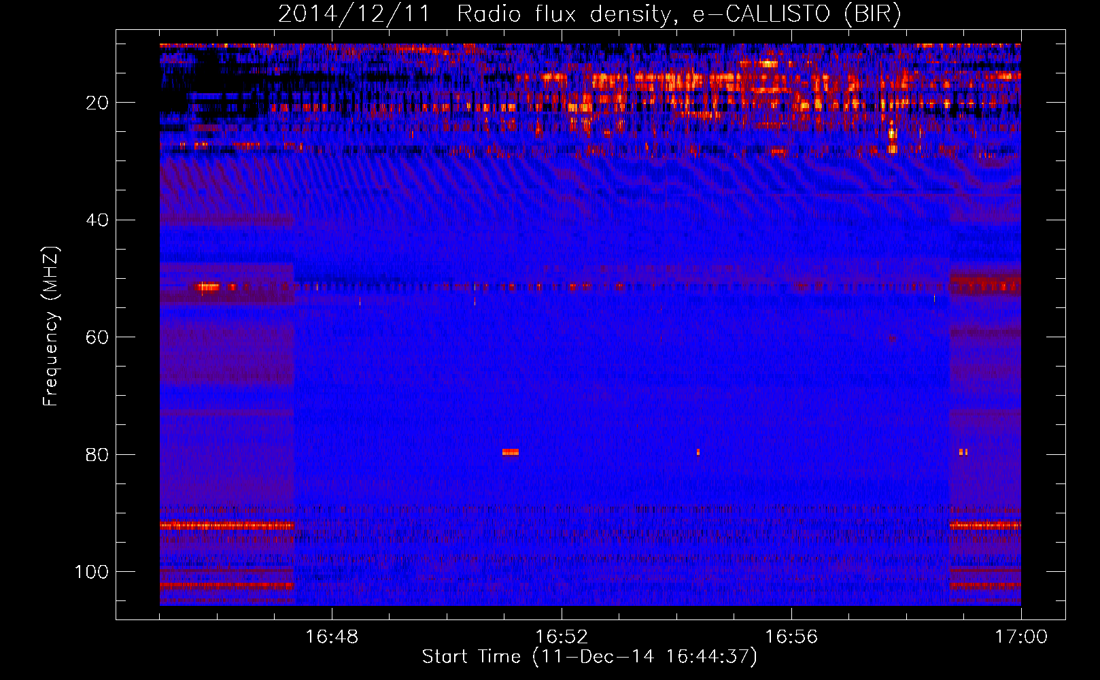Click the "60" frequency tick label

(x=98, y=337)
